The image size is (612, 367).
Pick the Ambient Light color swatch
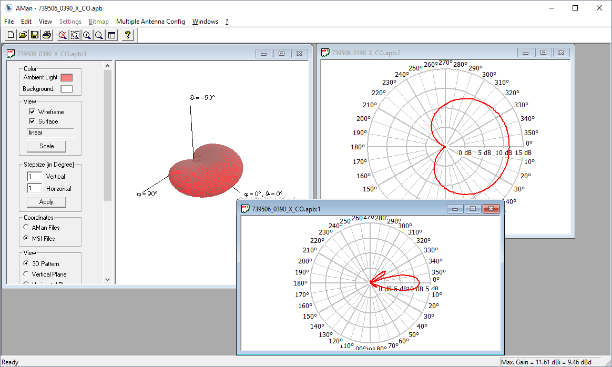[x=66, y=78]
